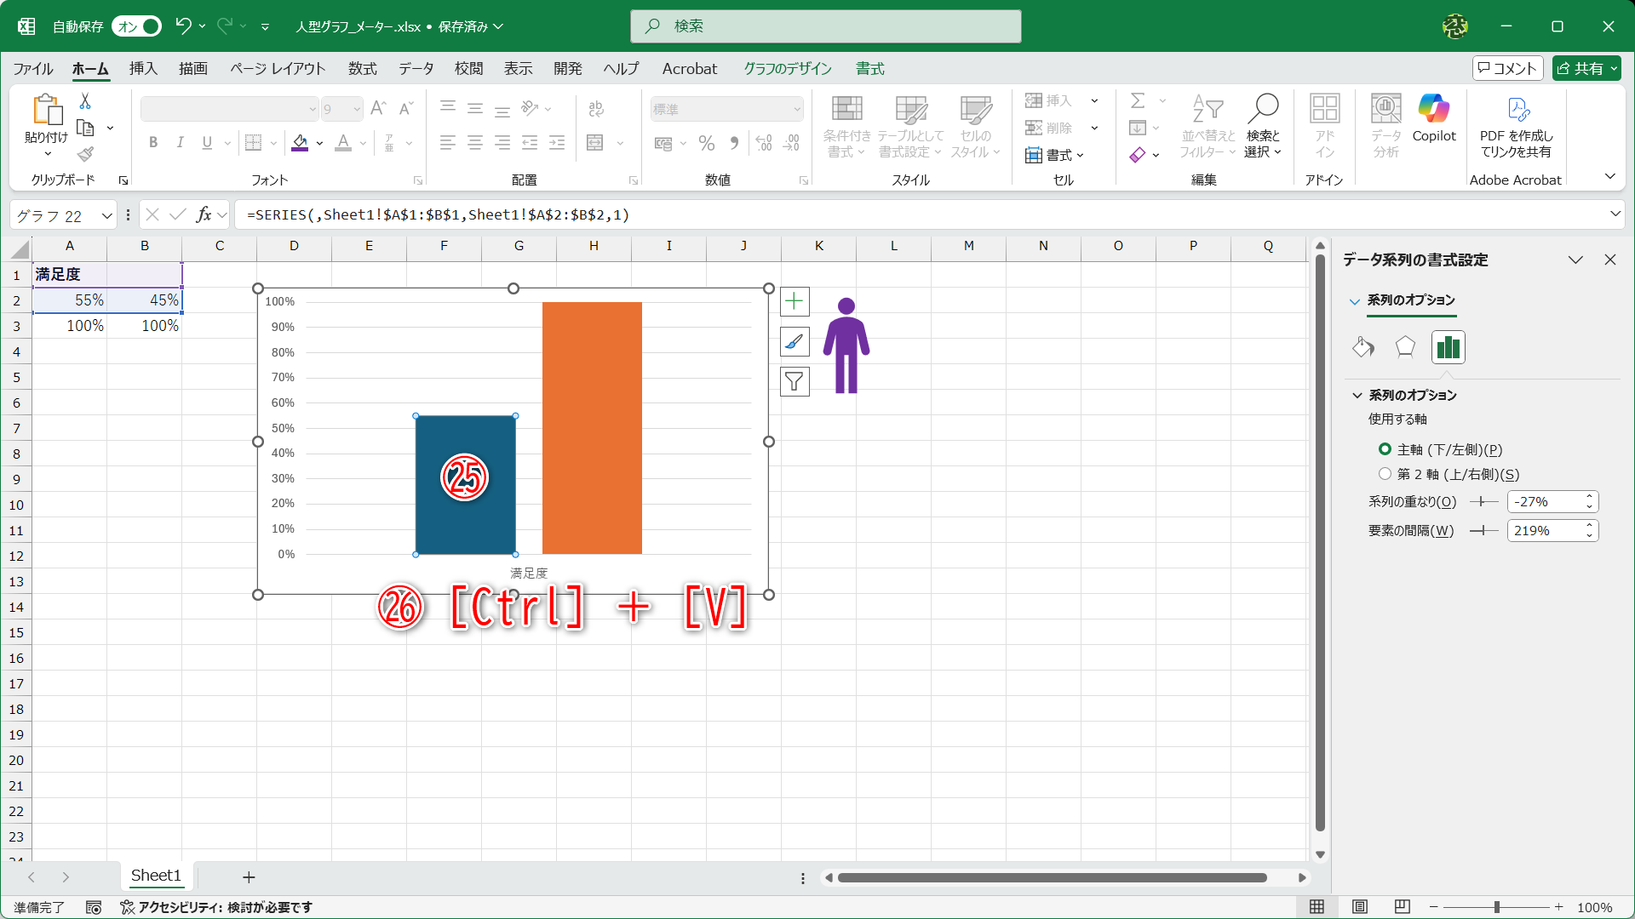Toggle 自動保存 off

pyautogui.click(x=135, y=26)
